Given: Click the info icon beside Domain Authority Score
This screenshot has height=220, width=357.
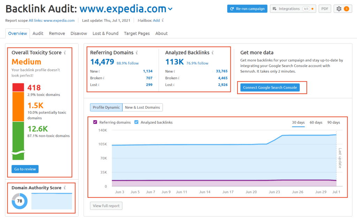Looking at the screenshot, I should click(x=64, y=188).
